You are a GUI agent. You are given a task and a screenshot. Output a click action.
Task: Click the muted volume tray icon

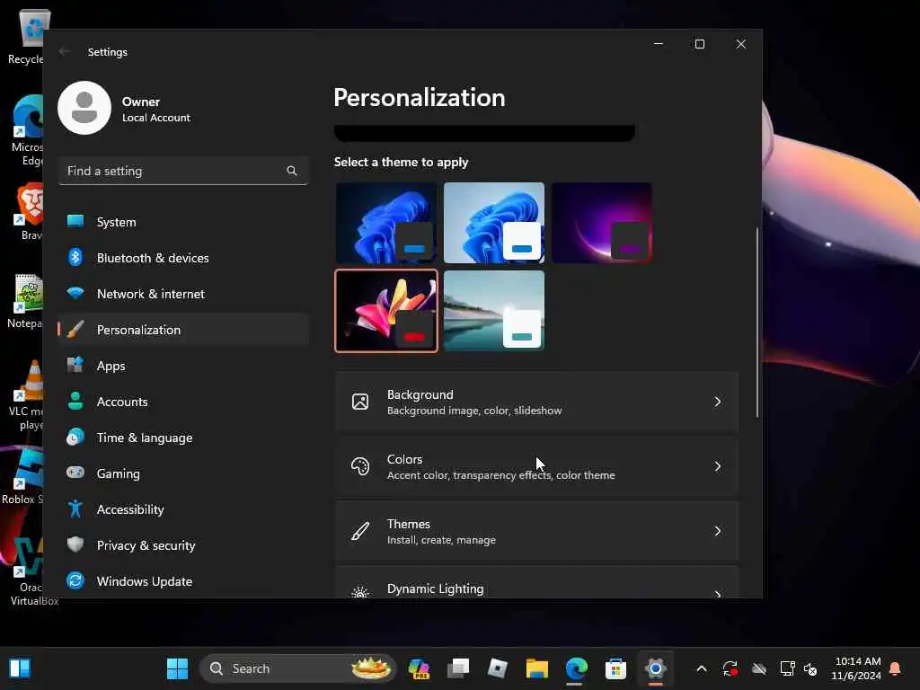click(811, 668)
